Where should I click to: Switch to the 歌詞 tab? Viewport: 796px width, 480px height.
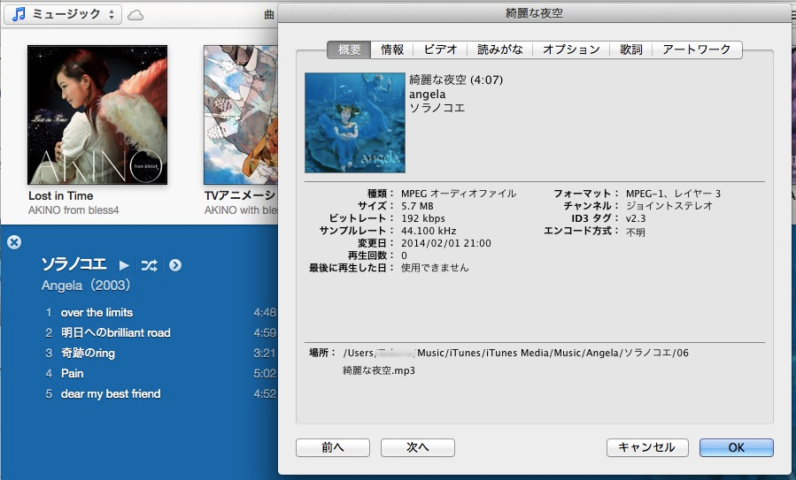[631, 50]
